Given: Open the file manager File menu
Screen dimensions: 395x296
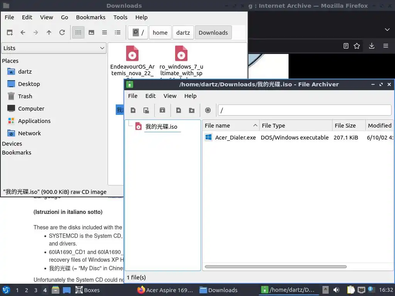Looking at the screenshot, I should [9, 17].
